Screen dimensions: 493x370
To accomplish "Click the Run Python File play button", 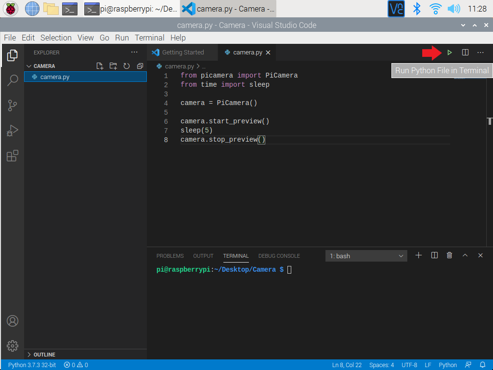I will click(450, 53).
